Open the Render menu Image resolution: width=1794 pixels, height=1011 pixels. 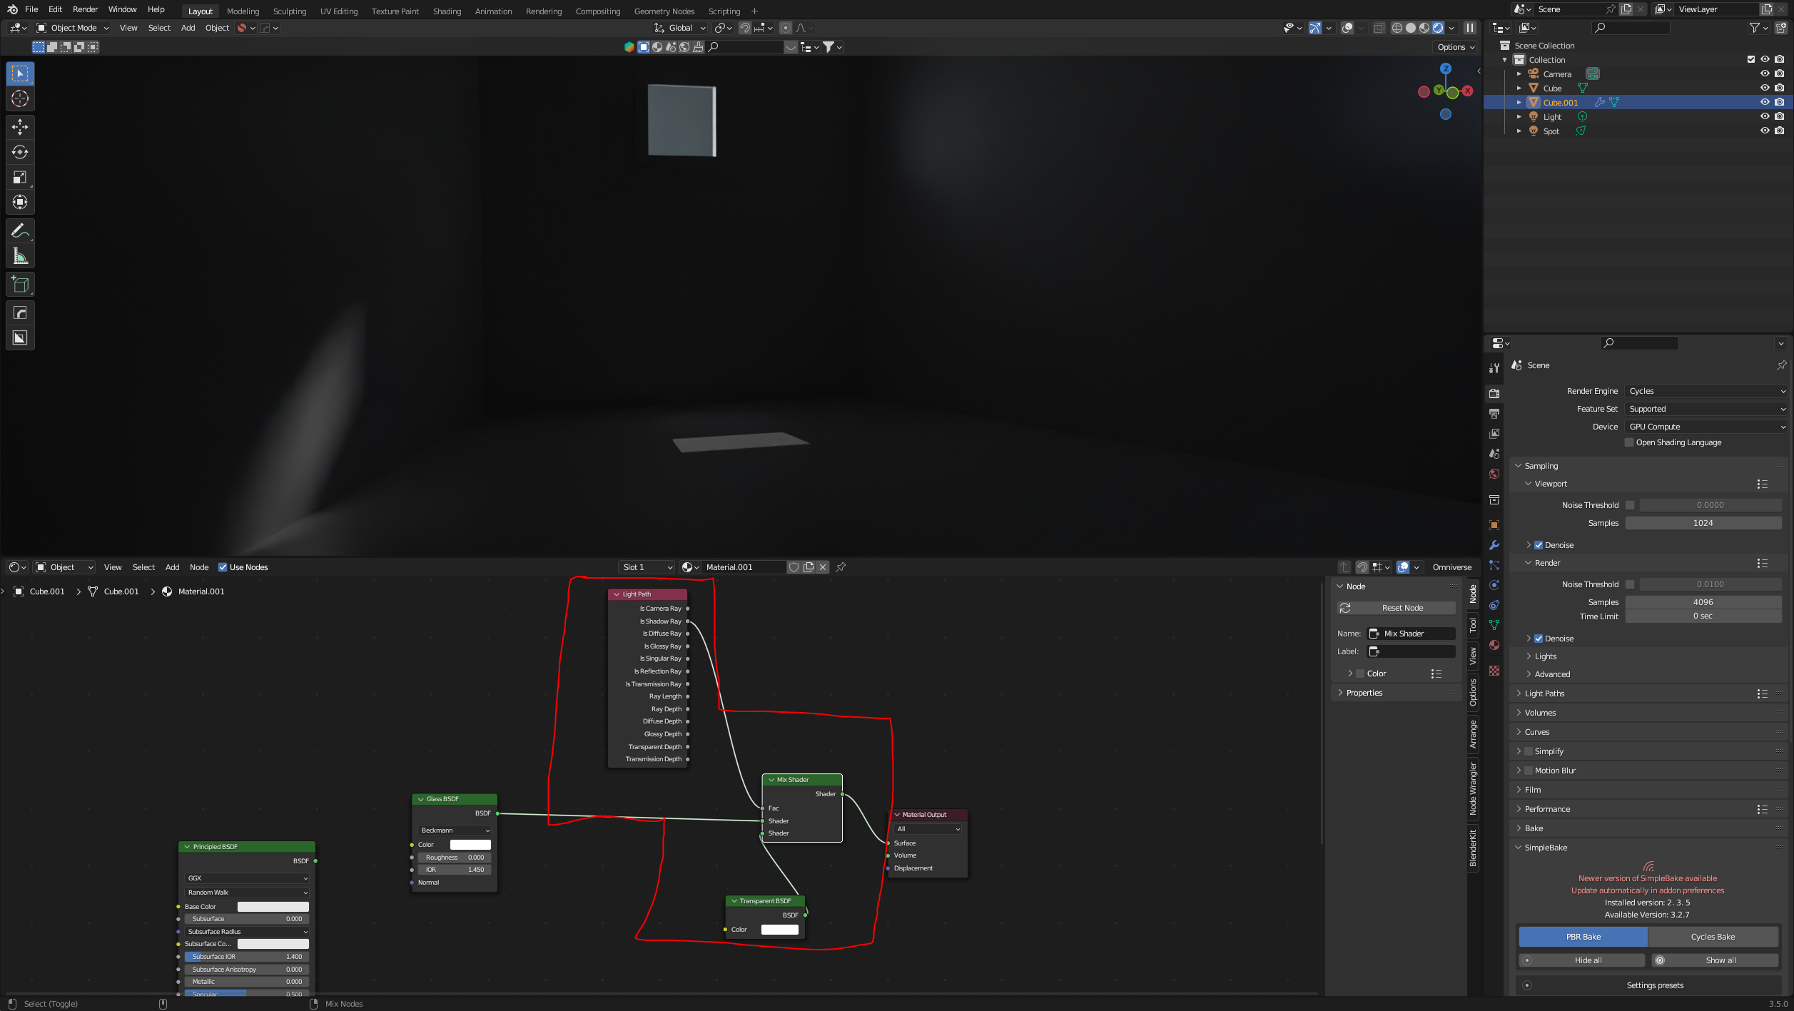(x=85, y=9)
